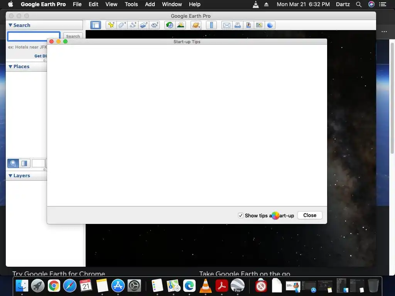Open Launchpad from the Dock
Screen dimensions: 395x296
click(x=38, y=286)
